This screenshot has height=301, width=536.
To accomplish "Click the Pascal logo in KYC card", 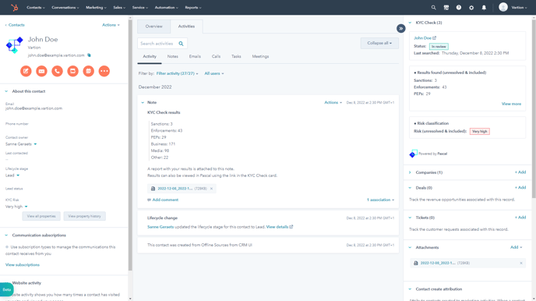I will pos(413,154).
